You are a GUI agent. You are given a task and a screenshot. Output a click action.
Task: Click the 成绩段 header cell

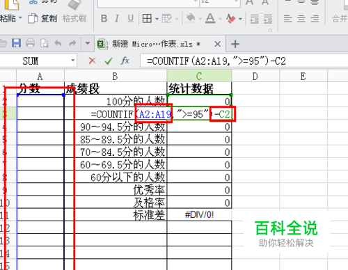(116, 88)
